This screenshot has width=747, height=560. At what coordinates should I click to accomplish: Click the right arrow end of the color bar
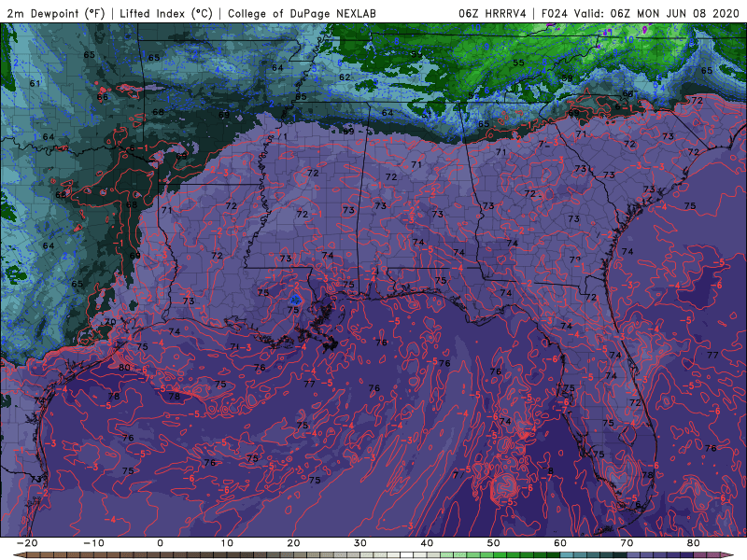tap(729, 555)
